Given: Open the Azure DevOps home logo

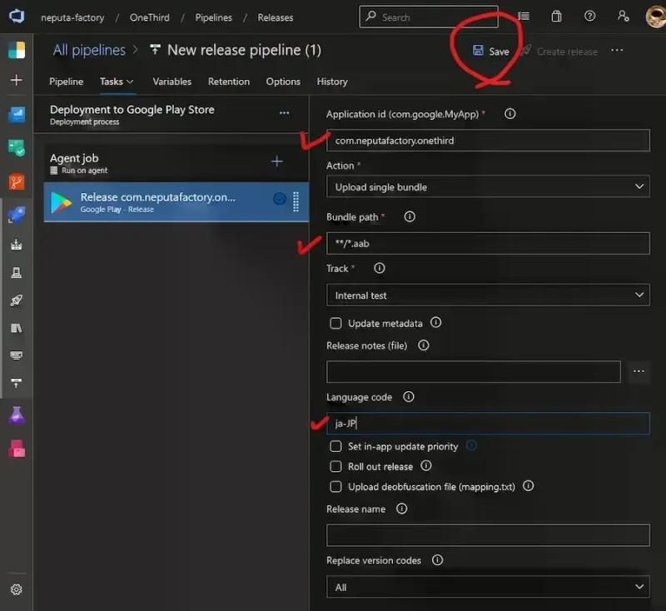Looking at the screenshot, I should [x=16, y=17].
